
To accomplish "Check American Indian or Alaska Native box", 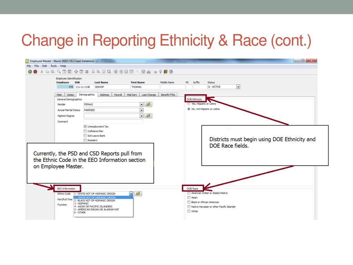I will 189,193.
